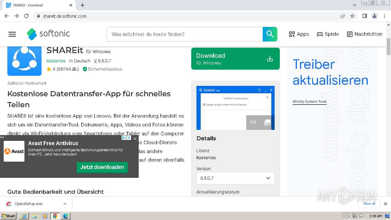The image size is (391, 220).
Task: Close the Avast ad overlay with X
Action: 135,138
